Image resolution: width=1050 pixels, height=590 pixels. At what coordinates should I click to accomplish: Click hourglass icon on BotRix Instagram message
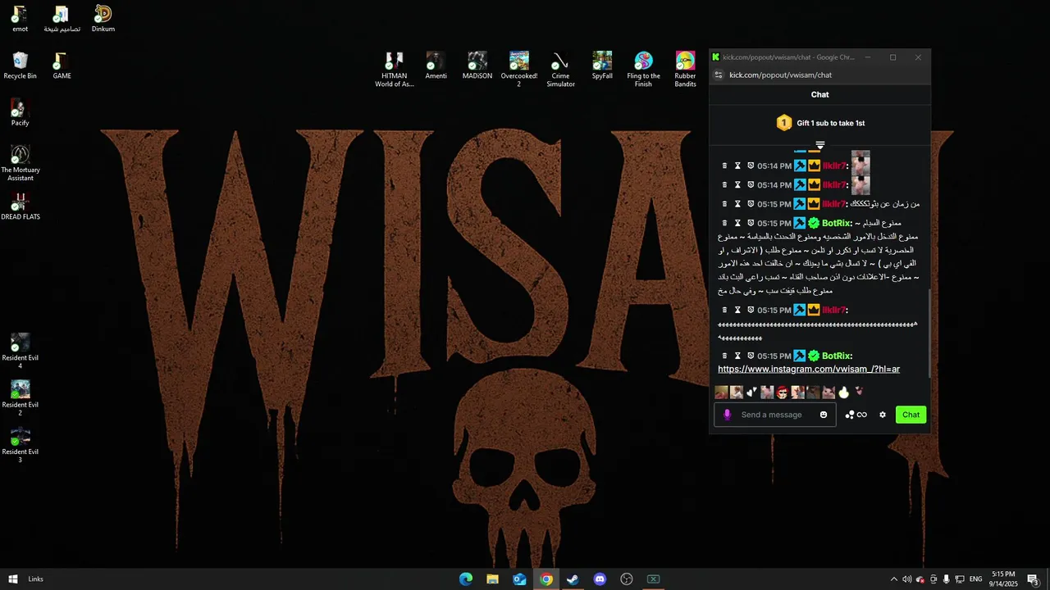click(737, 356)
